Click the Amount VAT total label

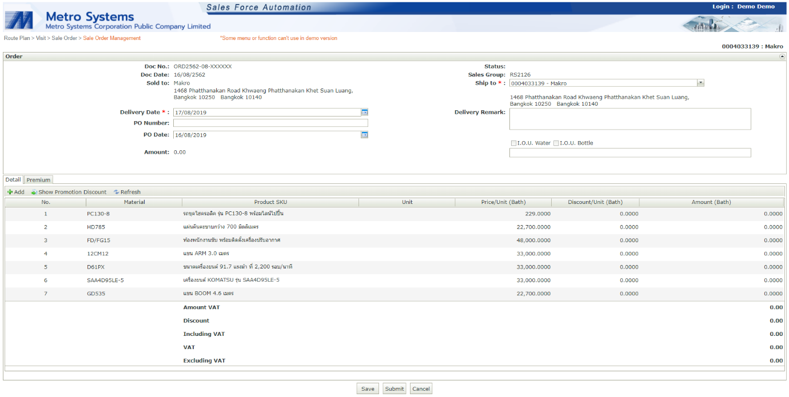[201, 307]
